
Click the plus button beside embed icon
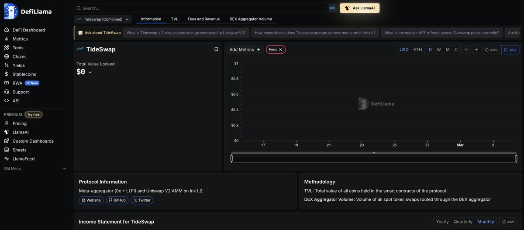tap(476, 50)
